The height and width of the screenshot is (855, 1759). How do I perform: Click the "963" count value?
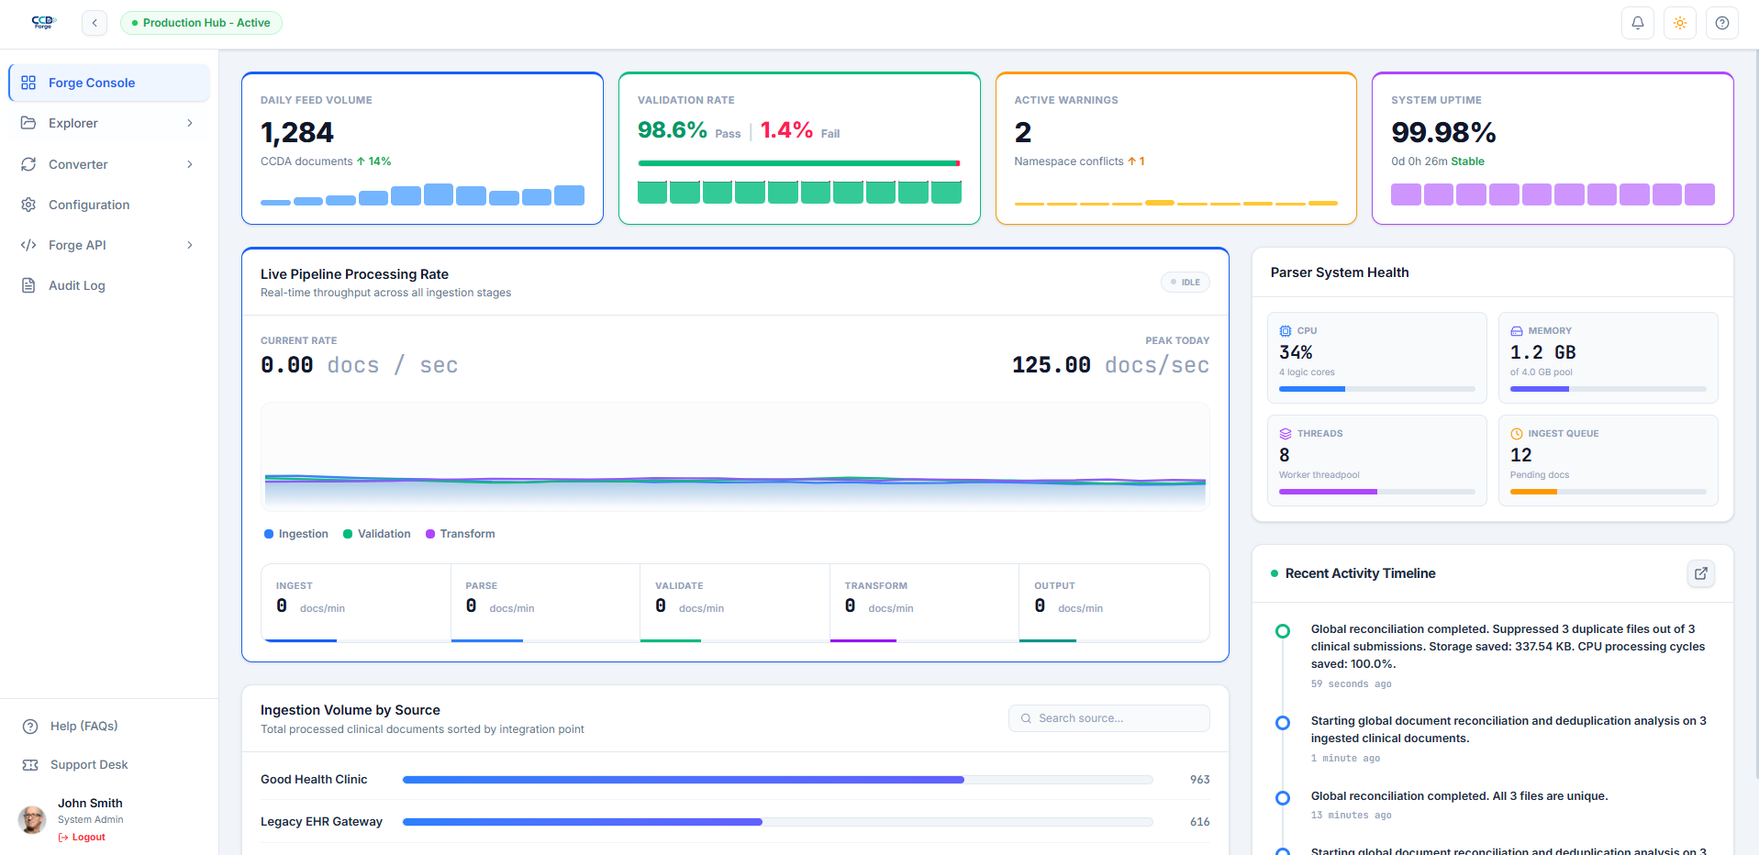tap(1200, 780)
